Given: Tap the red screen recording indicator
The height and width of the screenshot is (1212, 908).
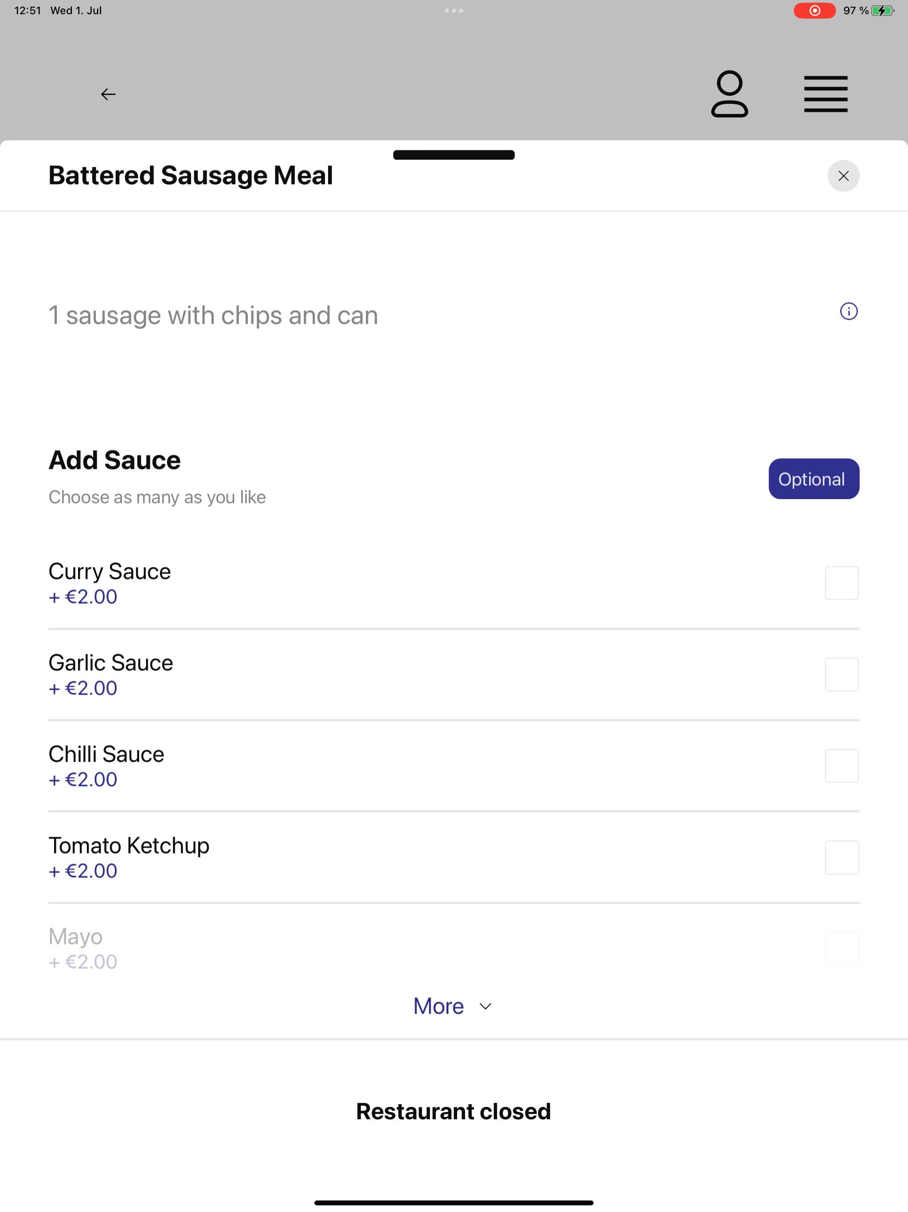Looking at the screenshot, I should pyautogui.click(x=814, y=10).
